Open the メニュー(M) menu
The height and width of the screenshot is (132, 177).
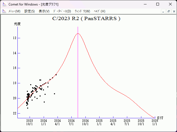tap(14, 11)
